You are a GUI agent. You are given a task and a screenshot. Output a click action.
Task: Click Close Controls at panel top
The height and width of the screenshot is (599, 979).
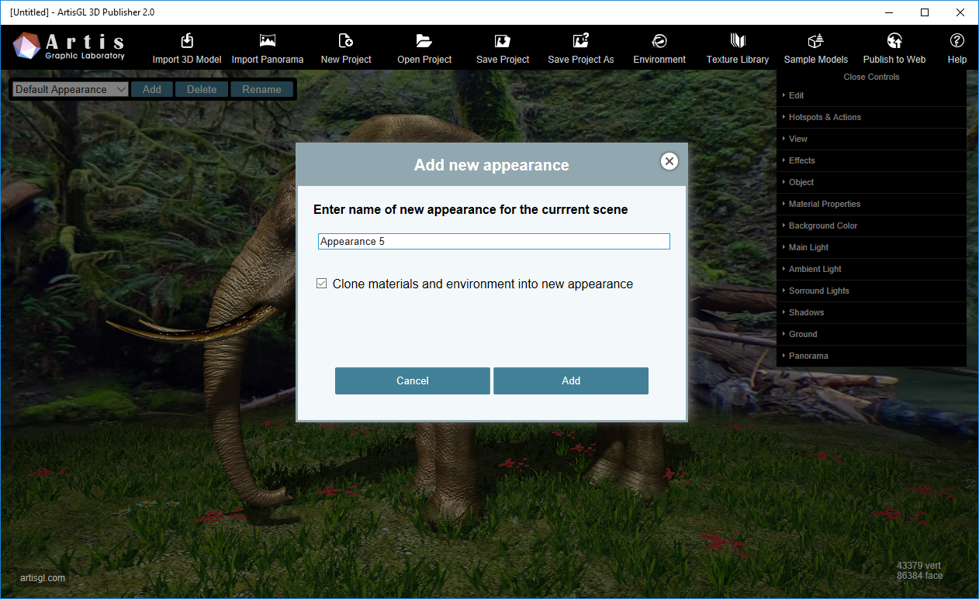(871, 77)
